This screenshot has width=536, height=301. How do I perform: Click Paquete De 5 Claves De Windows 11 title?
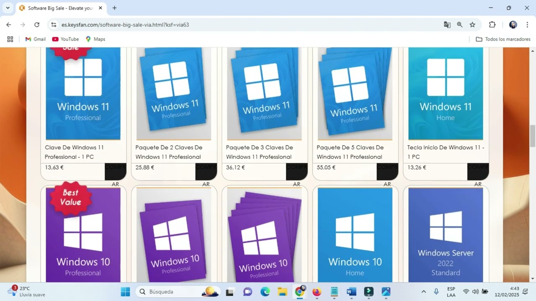pyautogui.click(x=350, y=152)
